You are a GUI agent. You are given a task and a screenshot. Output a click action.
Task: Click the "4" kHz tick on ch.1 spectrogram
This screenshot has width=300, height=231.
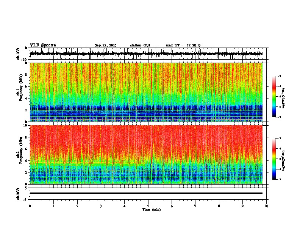point(27,99)
